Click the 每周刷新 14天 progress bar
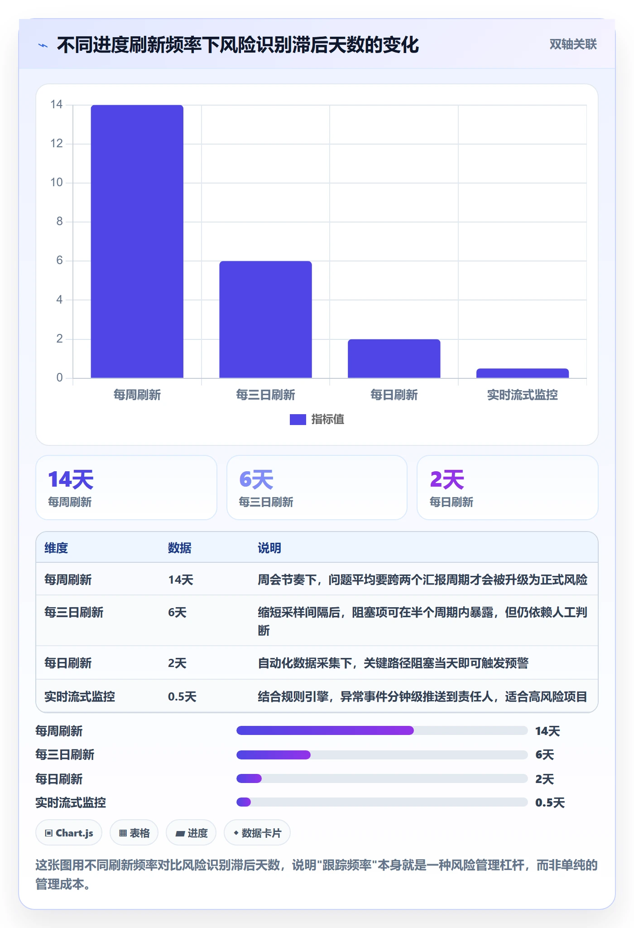Image resolution: width=634 pixels, height=928 pixels. (x=382, y=730)
